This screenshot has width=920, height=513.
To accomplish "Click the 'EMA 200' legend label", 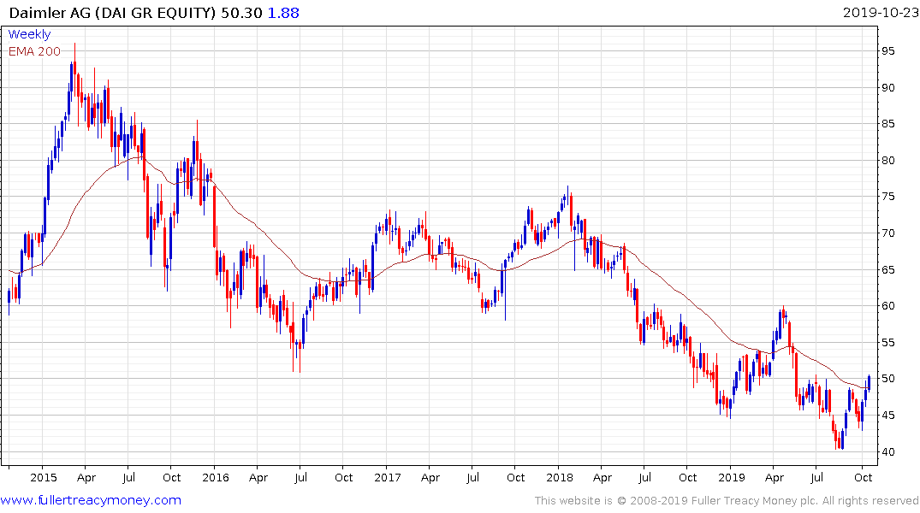I will (34, 51).
